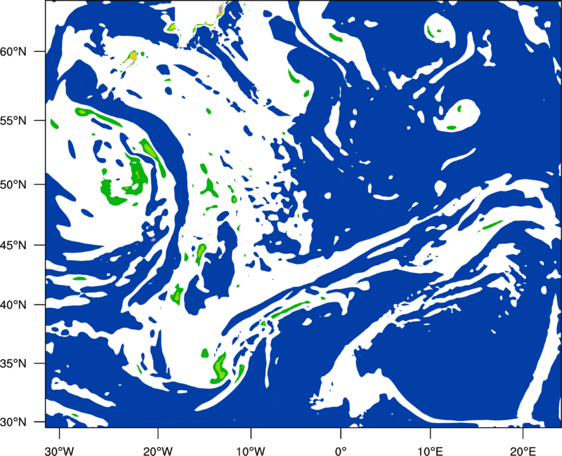Click the 55°N latitude label

(x=13, y=121)
